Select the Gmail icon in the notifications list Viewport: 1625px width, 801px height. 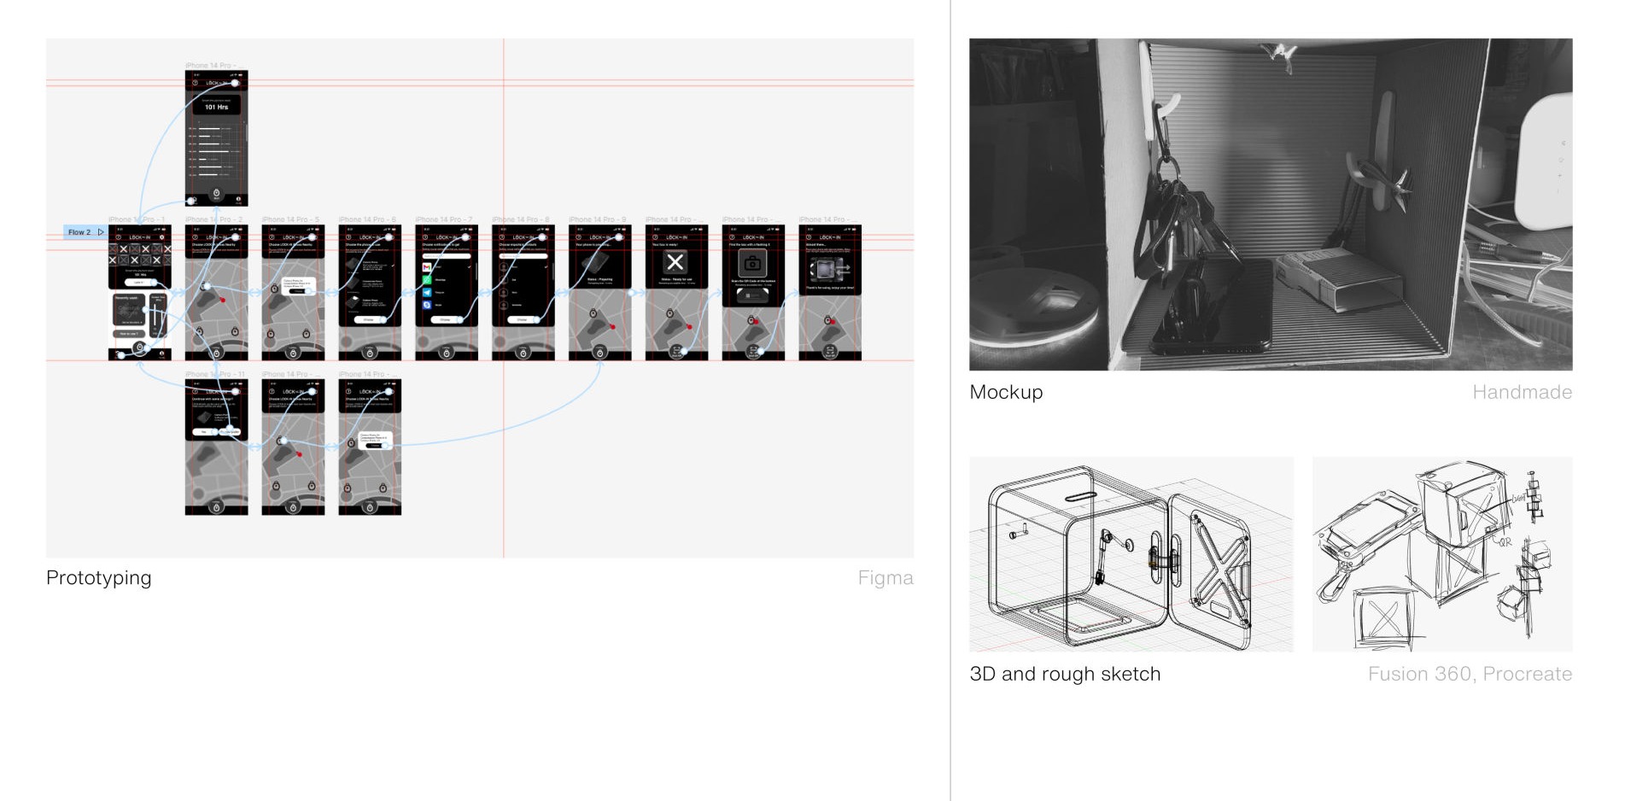click(426, 266)
